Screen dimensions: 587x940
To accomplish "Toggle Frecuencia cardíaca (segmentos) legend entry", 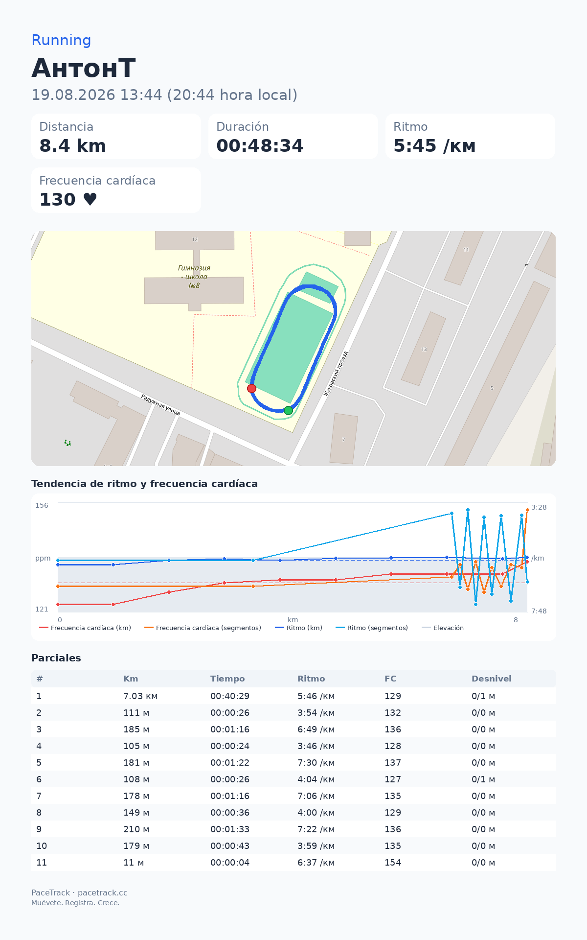I will [203, 628].
